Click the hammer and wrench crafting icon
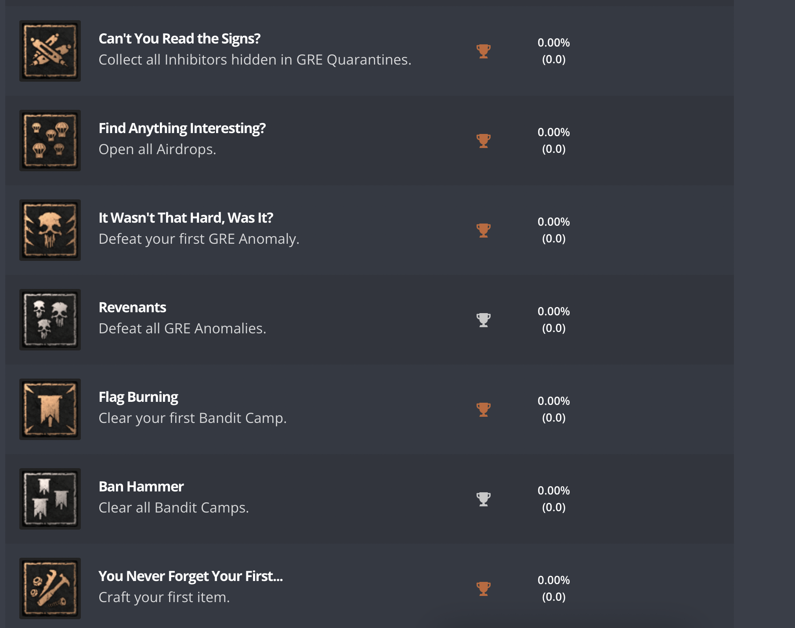This screenshot has width=795, height=628. [x=50, y=588]
